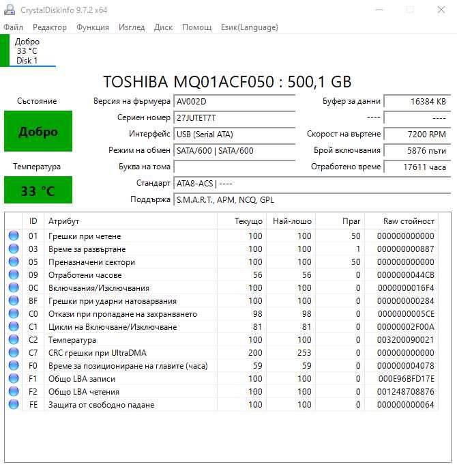The image size is (457, 467).
Task: Click raw value 000000004078
Action: click(x=406, y=366)
